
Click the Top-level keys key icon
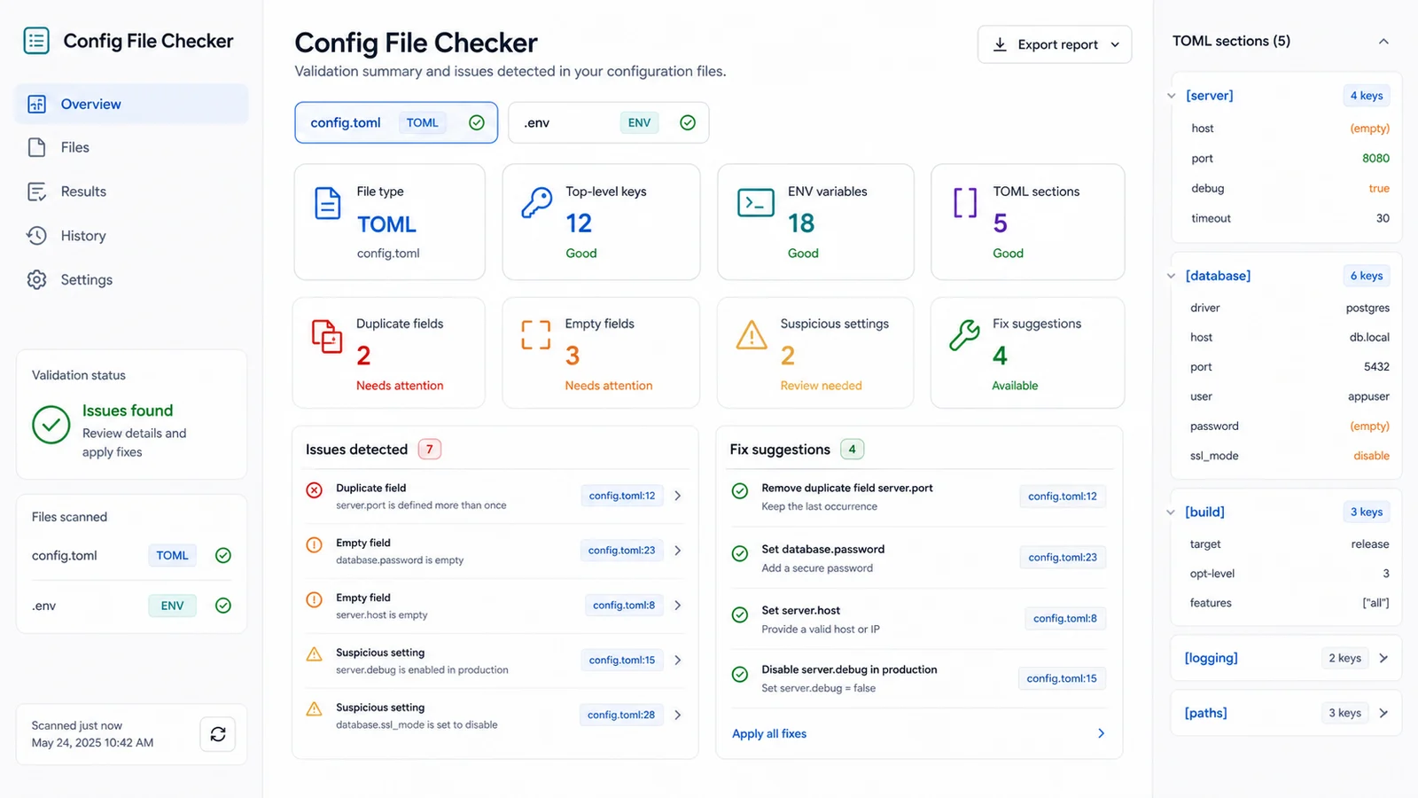click(x=537, y=203)
